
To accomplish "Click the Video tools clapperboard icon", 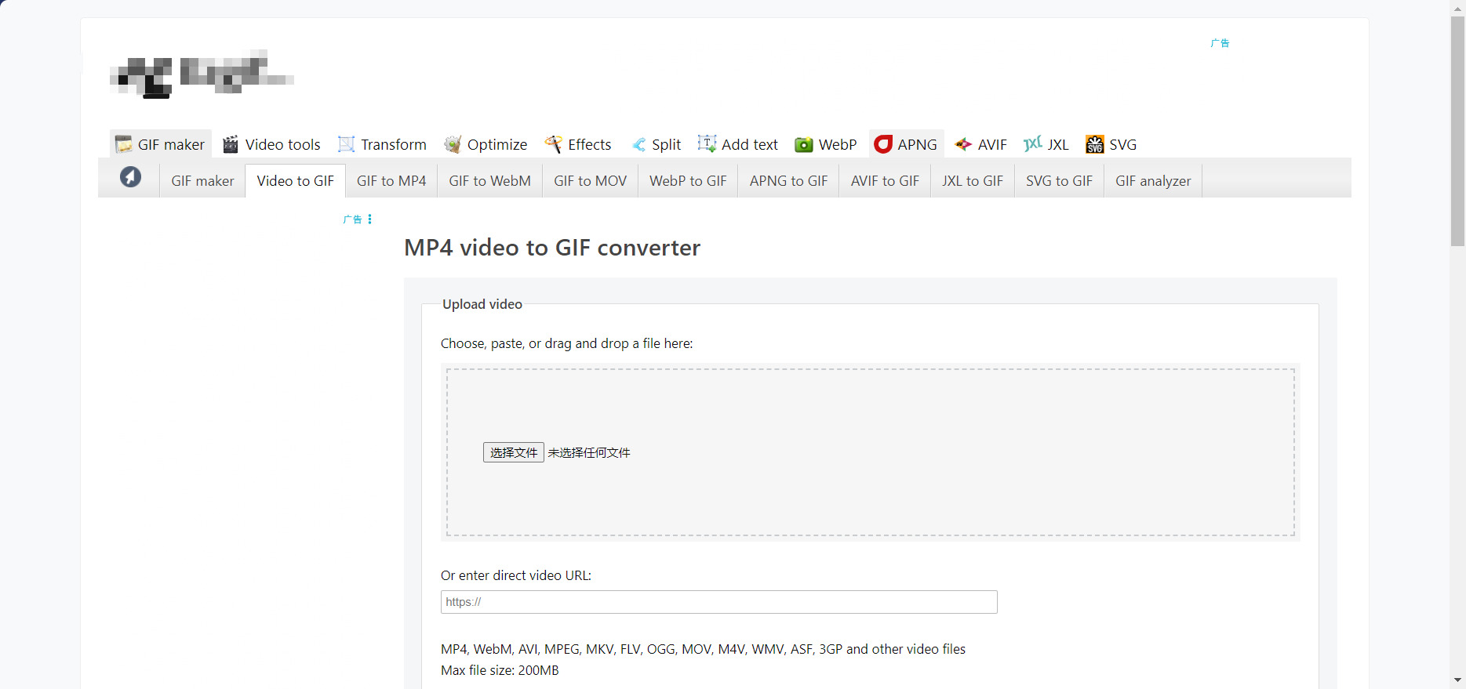I will [x=231, y=144].
